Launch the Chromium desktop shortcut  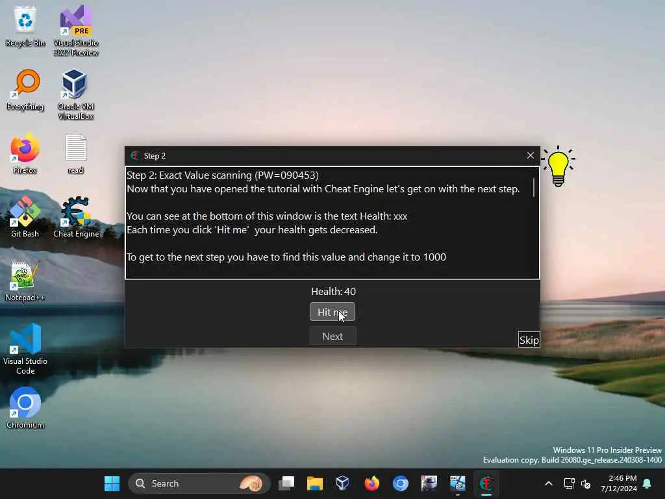[x=25, y=408]
